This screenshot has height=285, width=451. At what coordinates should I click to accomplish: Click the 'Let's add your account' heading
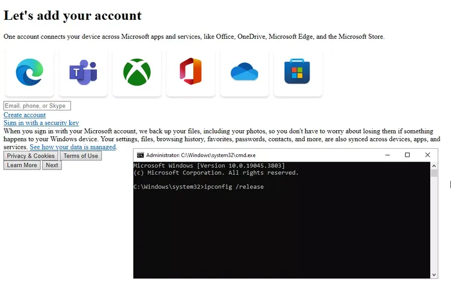73,16
